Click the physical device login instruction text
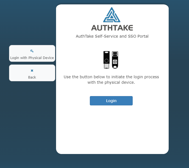This screenshot has height=168, width=189. tap(111, 80)
